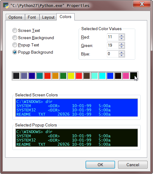Image resolution: width=153 pixels, height=174 pixels.
Task: Pick the cyan color swatch
Action: 102,76
